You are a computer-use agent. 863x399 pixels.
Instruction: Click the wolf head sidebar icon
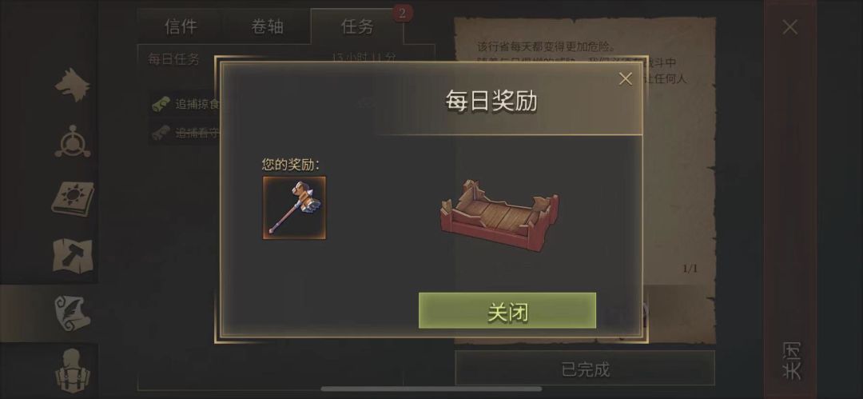click(74, 84)
